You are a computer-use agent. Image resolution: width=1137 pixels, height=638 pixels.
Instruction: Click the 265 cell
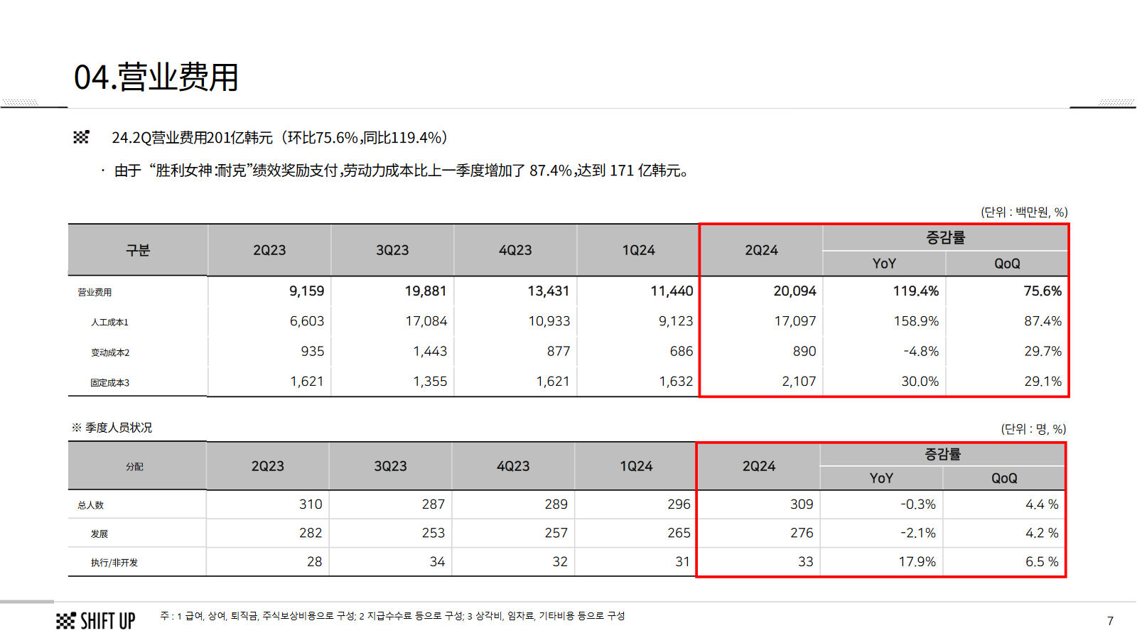(679, 532)
